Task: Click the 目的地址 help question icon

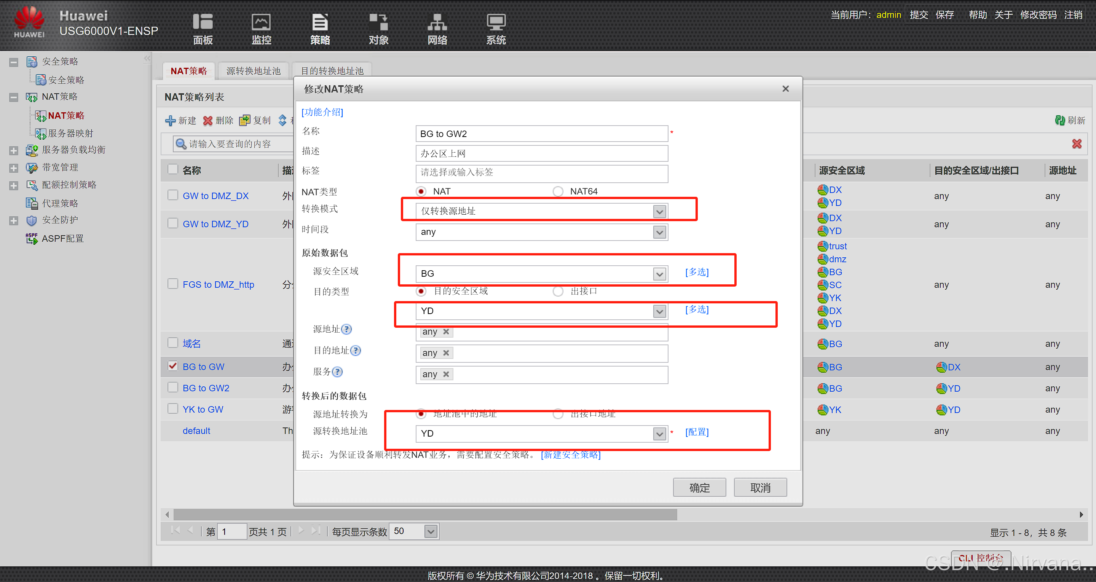Action: click(356, 350)
